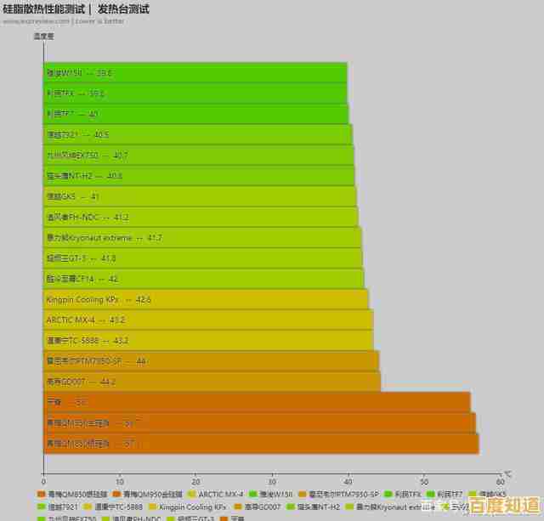Click the FH-NDC 41.2 bar
This screenshot has height=521, width=544.
[201, 217]
